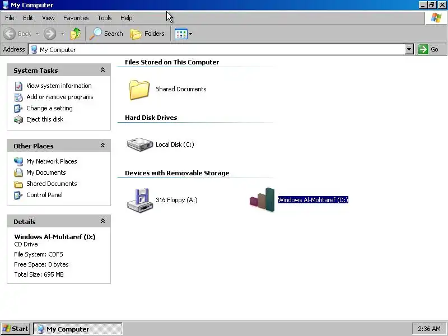
Task: Click My Computer taskbar button
Action: click(78, 329)
